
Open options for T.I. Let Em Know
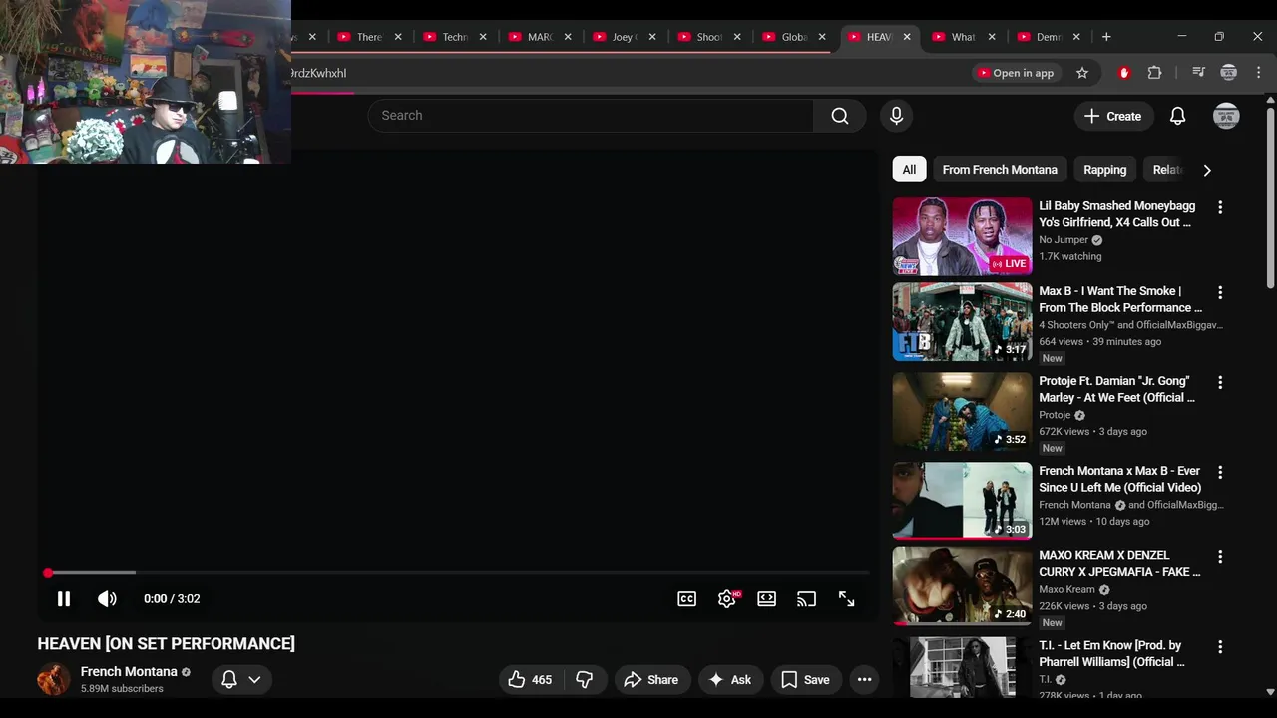coord(1219,647)
